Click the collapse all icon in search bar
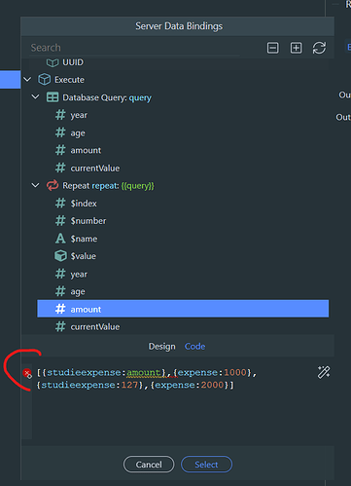 tap(272, 48)
